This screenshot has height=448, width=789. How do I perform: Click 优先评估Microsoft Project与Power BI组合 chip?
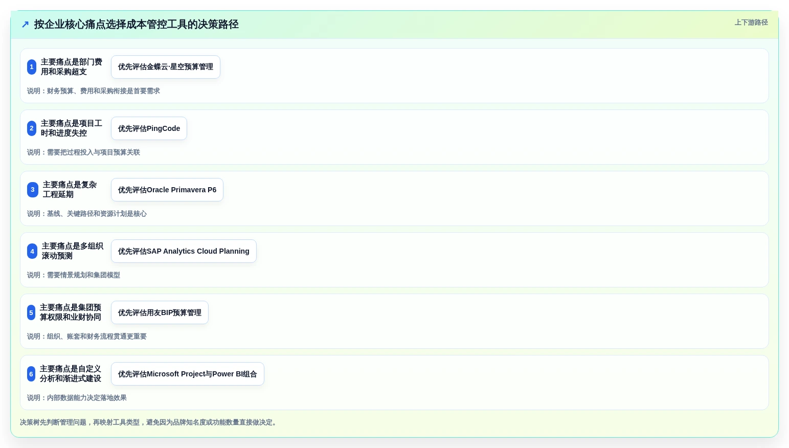[188, 374]
